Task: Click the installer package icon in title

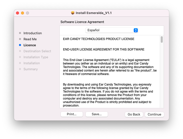Action: [72, 13]
